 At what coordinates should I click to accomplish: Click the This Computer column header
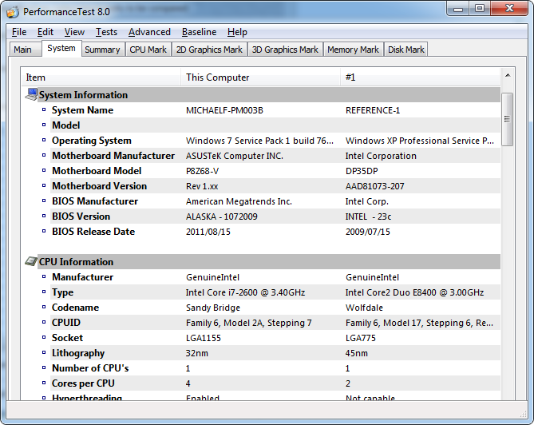[x=260, y=77]
